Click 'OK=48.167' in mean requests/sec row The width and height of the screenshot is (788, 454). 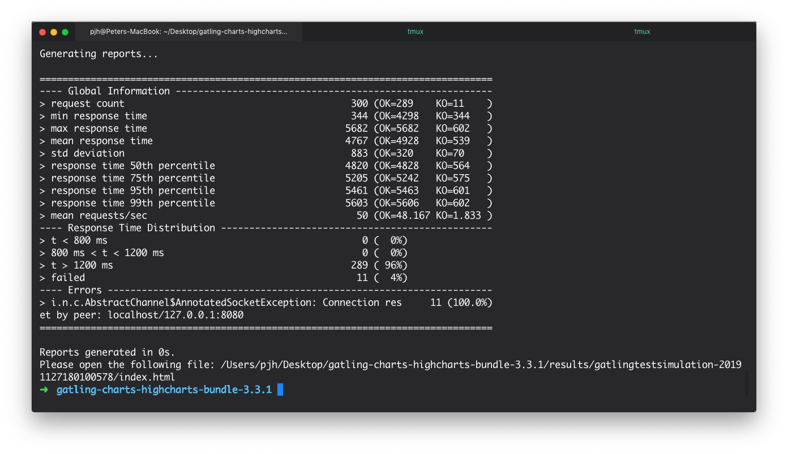pyautogui.click(x=405, y=215)
